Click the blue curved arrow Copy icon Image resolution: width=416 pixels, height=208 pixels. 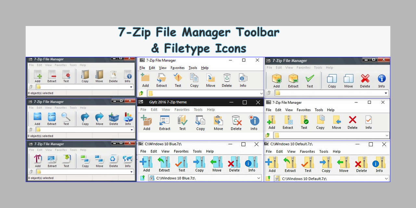(85, 117)
